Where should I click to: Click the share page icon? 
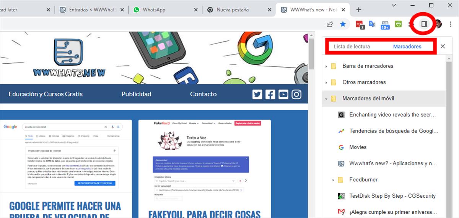point(330,24)
